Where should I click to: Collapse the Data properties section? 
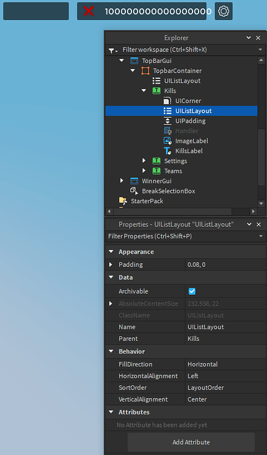pyautogui.click(x=111, y=277)
